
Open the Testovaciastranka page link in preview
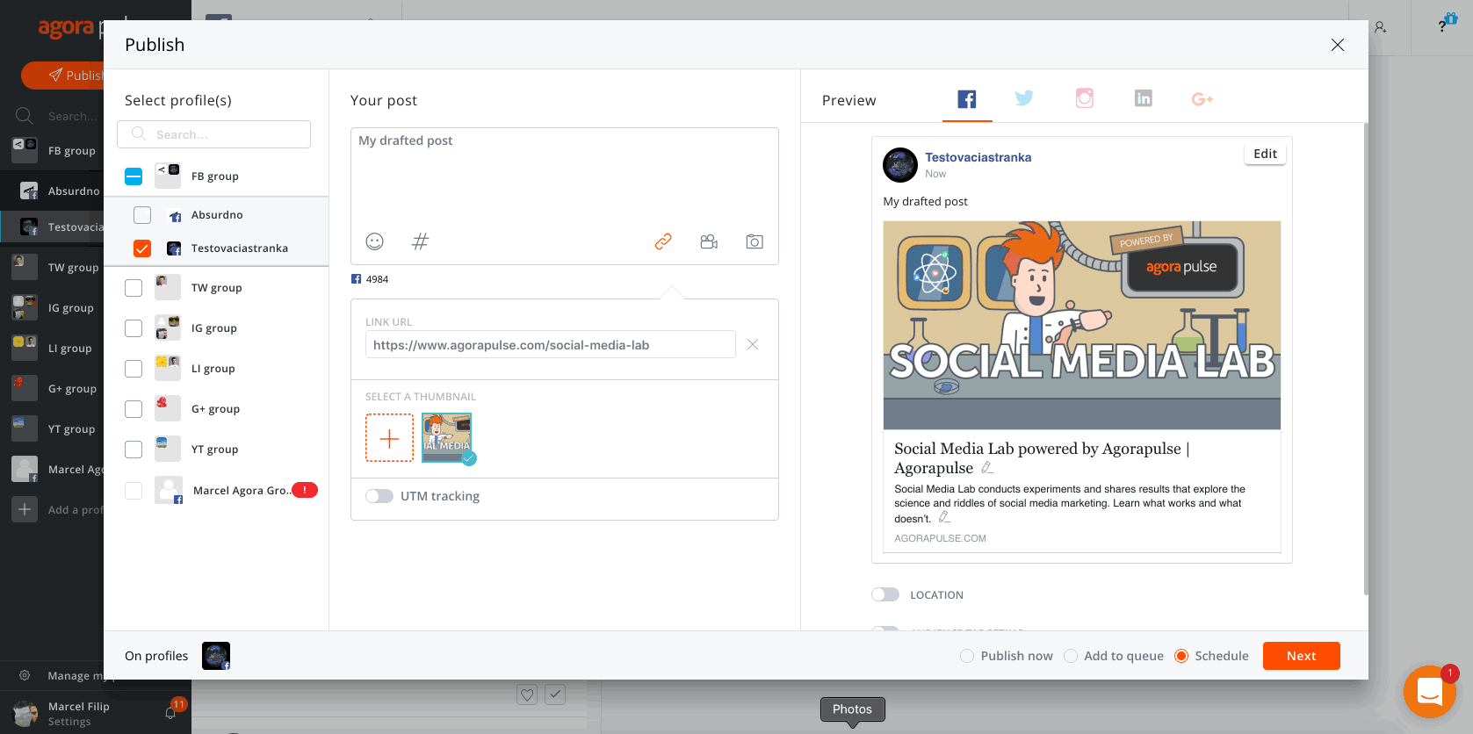[978, 157]
